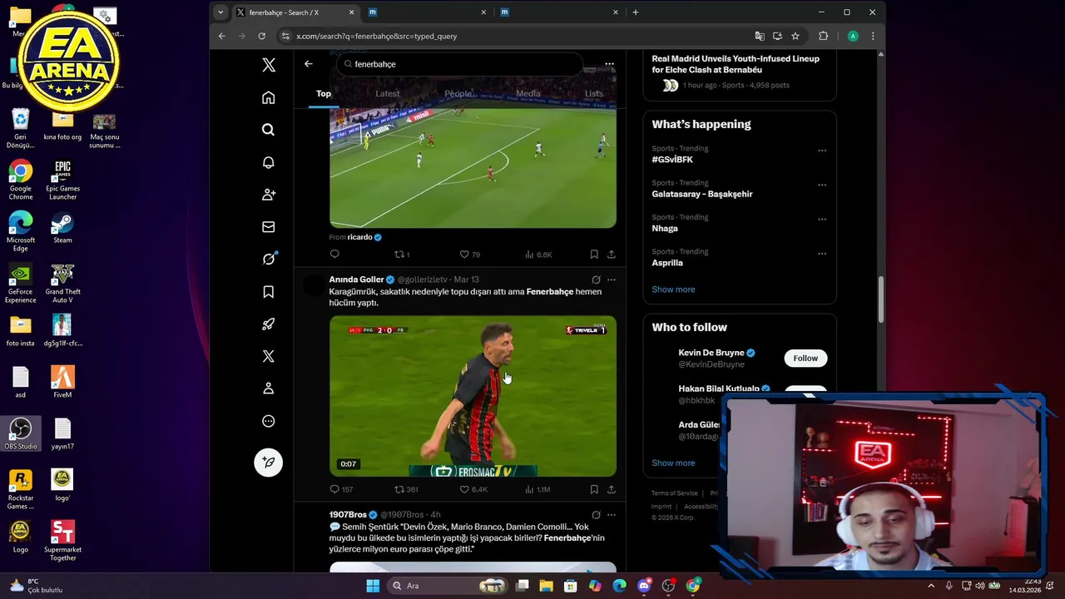Share the ricardo video post

(612, 254)
